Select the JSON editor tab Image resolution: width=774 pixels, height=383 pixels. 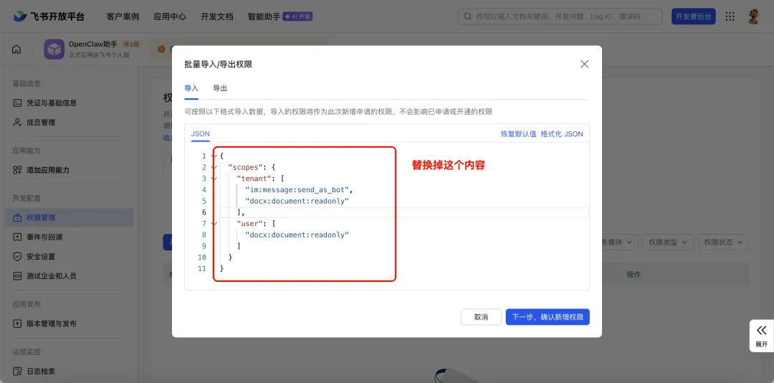pyautogui.click(x=201, y=134)
